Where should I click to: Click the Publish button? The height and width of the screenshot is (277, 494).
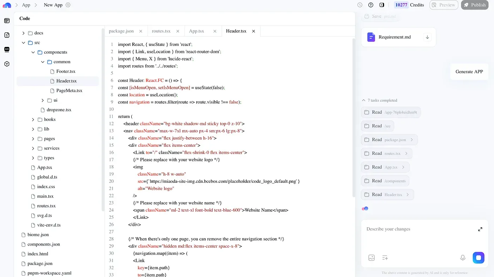coord(475,5)
